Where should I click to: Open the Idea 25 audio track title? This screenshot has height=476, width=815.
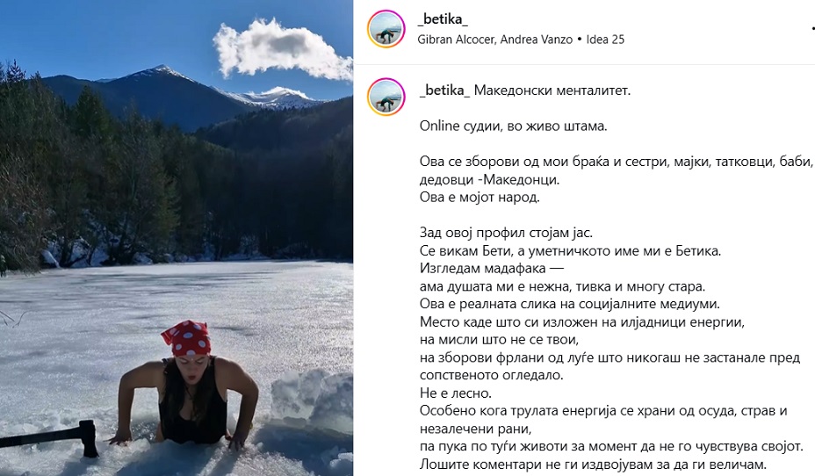605,40
